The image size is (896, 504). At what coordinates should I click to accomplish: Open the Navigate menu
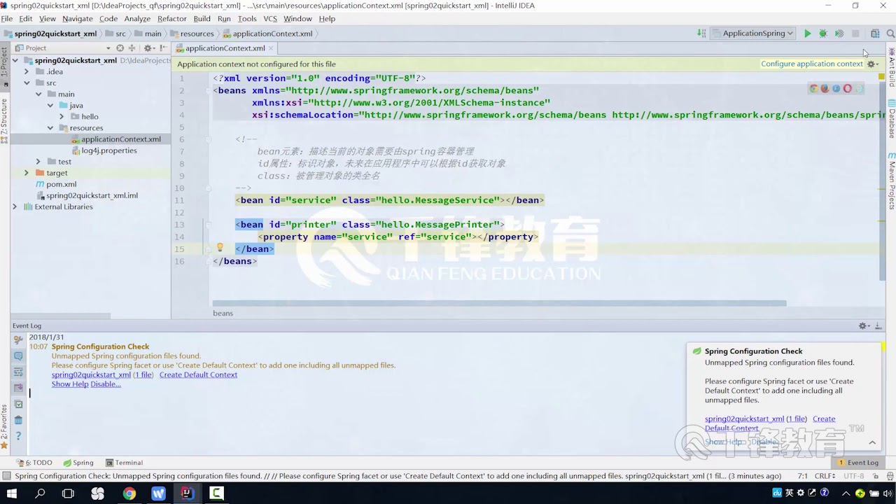click(77, 19)
